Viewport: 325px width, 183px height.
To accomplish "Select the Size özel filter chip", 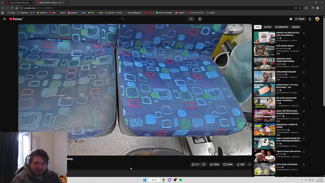I will tap(267, 27).
